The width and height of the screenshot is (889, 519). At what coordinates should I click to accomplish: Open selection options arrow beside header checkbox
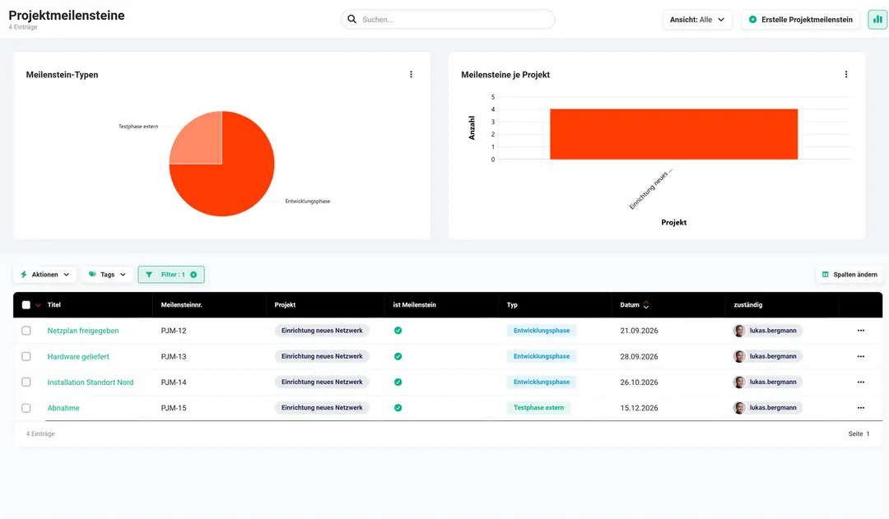point(38,305)
